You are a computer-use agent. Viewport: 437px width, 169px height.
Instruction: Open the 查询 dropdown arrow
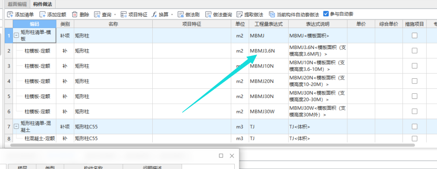115,15
